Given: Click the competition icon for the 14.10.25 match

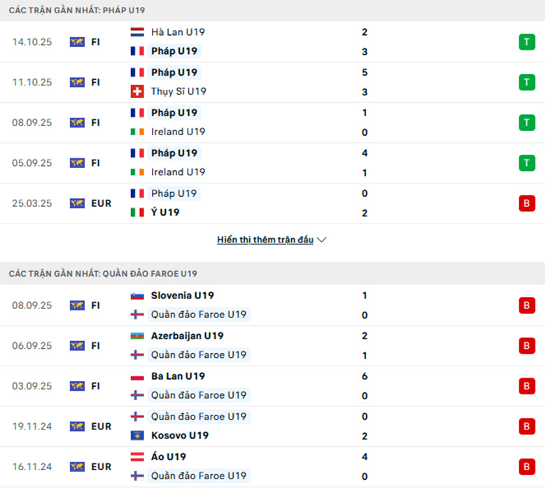Looking at the screenshot, I should tap(77, 42).
